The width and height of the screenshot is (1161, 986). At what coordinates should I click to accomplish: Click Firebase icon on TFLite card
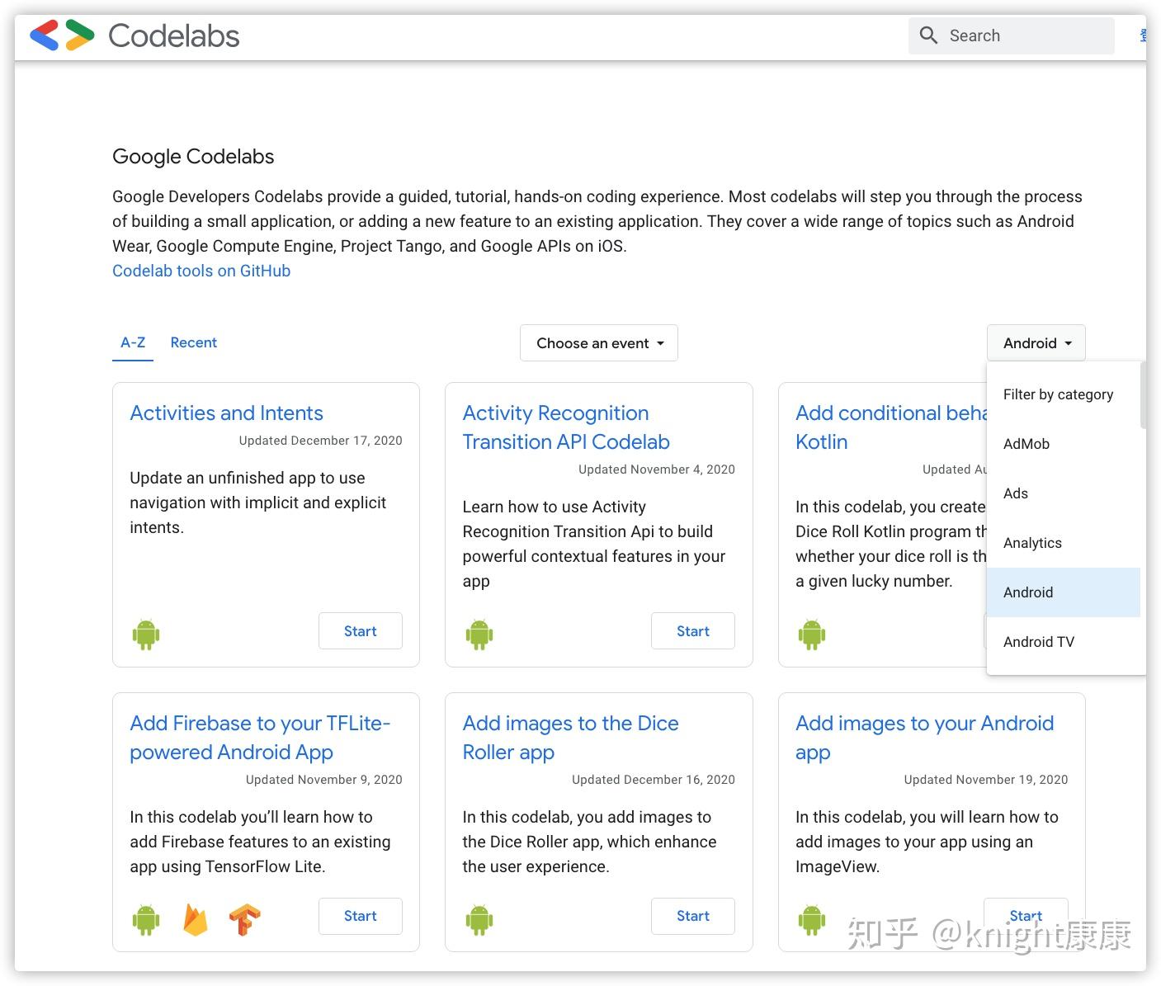(x=195, y=919)
